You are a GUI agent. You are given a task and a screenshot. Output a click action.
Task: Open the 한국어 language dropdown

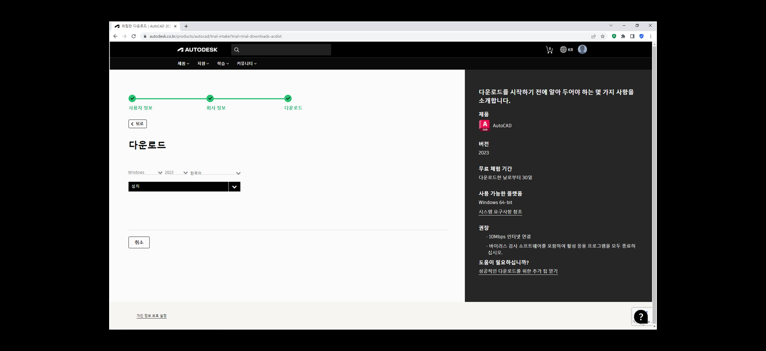(215, 173)
